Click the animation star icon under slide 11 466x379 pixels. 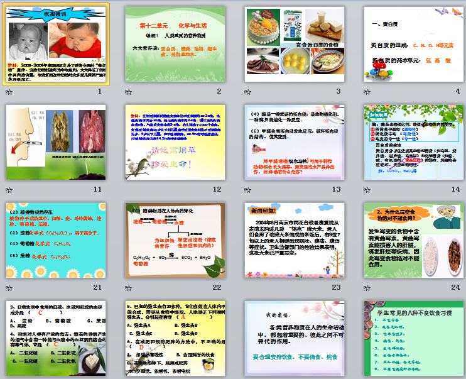(x=8, y=189)
